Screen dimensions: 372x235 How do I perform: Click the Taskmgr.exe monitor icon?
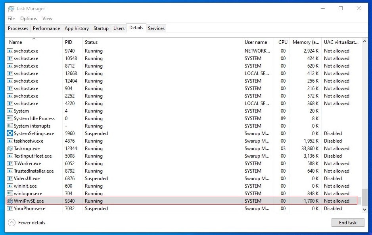click(10, 149)
